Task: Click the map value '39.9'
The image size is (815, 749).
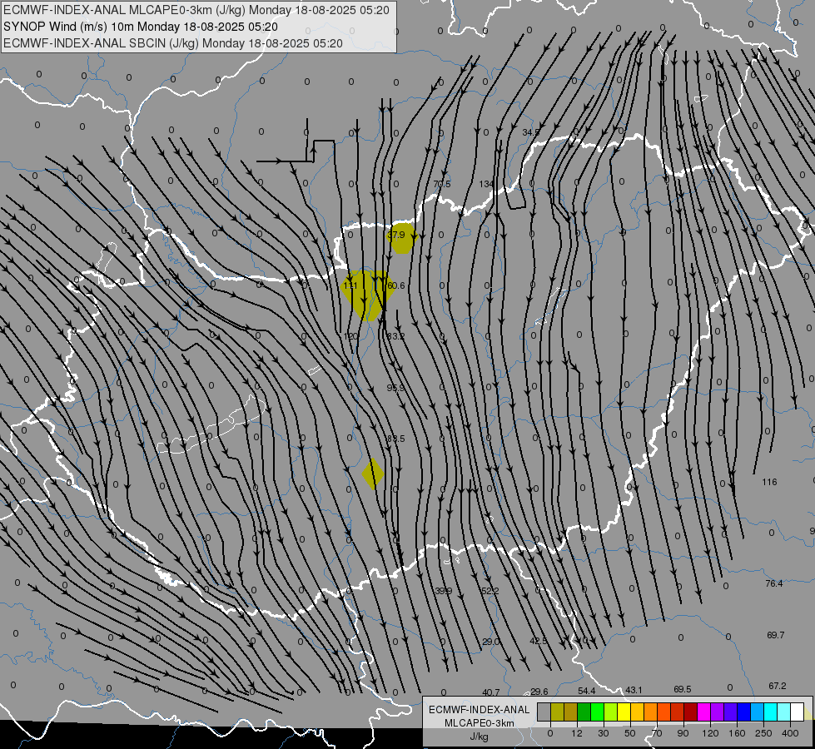Action: 444,591
